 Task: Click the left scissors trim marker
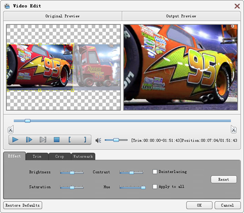point(11,129)
